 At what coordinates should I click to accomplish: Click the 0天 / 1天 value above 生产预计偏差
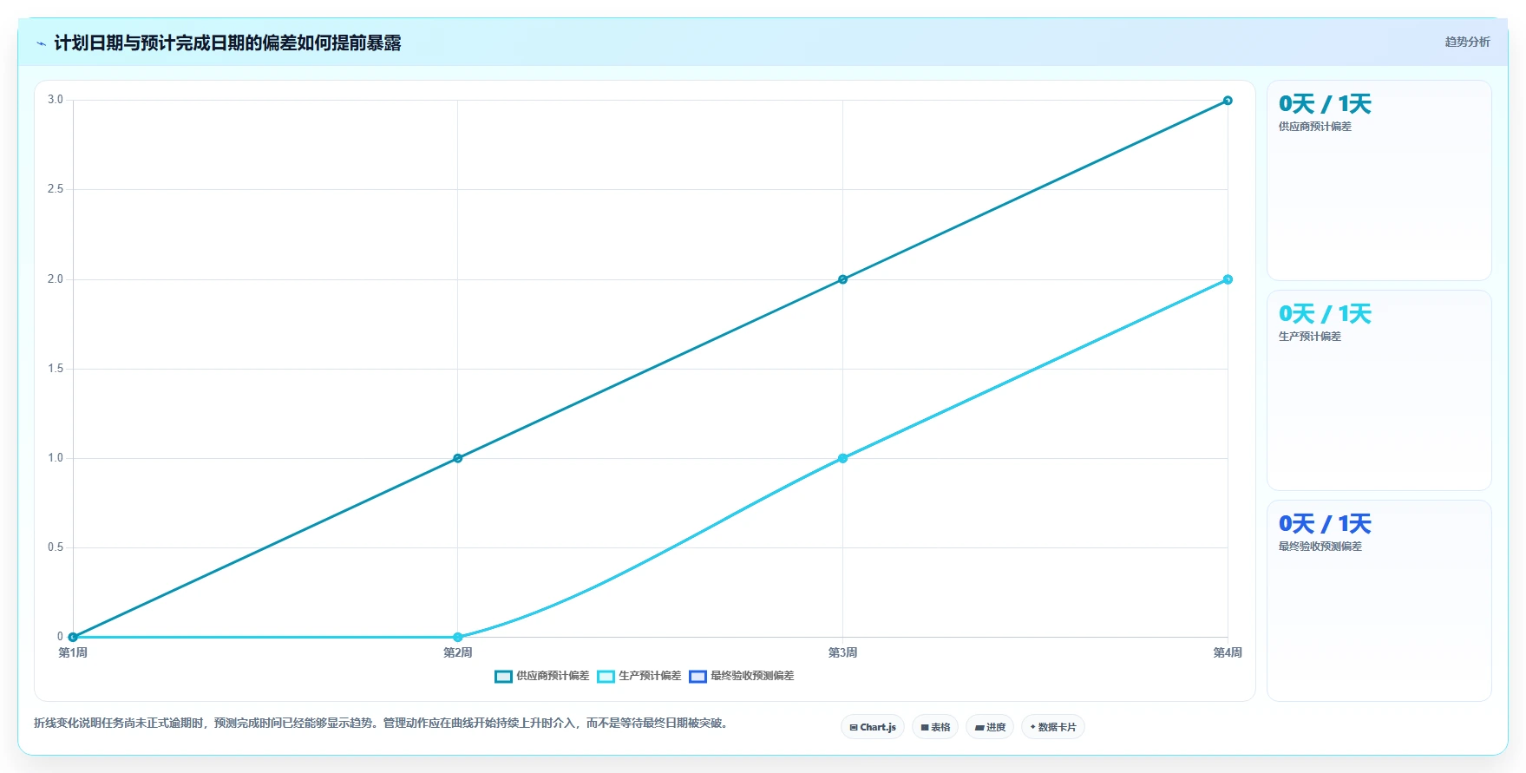(x=1325, y=314)
